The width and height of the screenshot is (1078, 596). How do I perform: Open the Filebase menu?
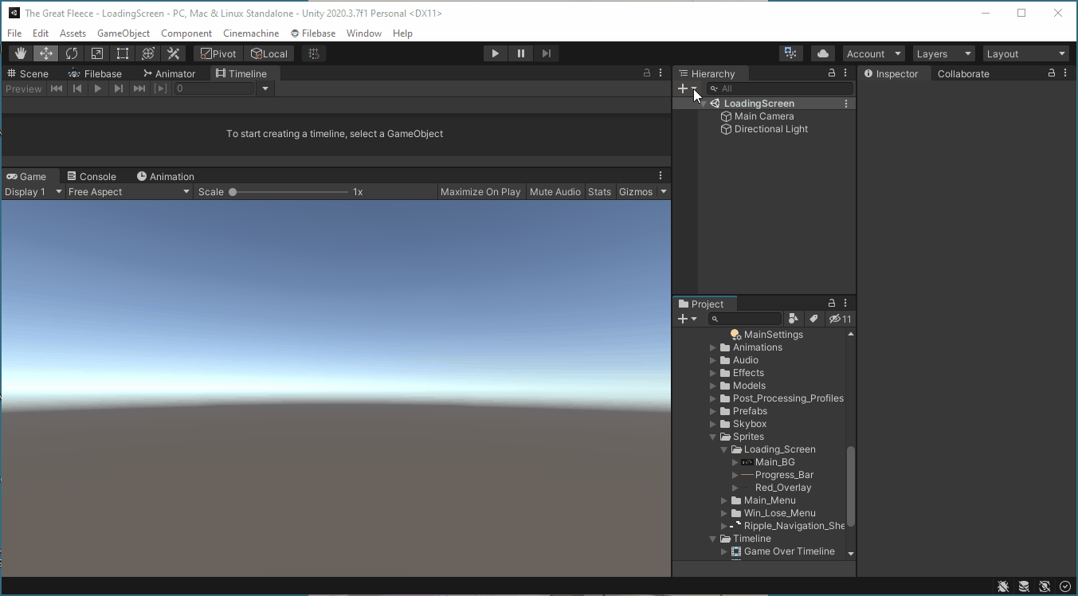pyautogui.click(x=313, y=33)
